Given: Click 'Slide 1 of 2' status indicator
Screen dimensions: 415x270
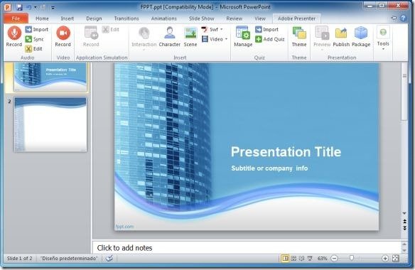Looking at the screenshot, I should point(19,259).
